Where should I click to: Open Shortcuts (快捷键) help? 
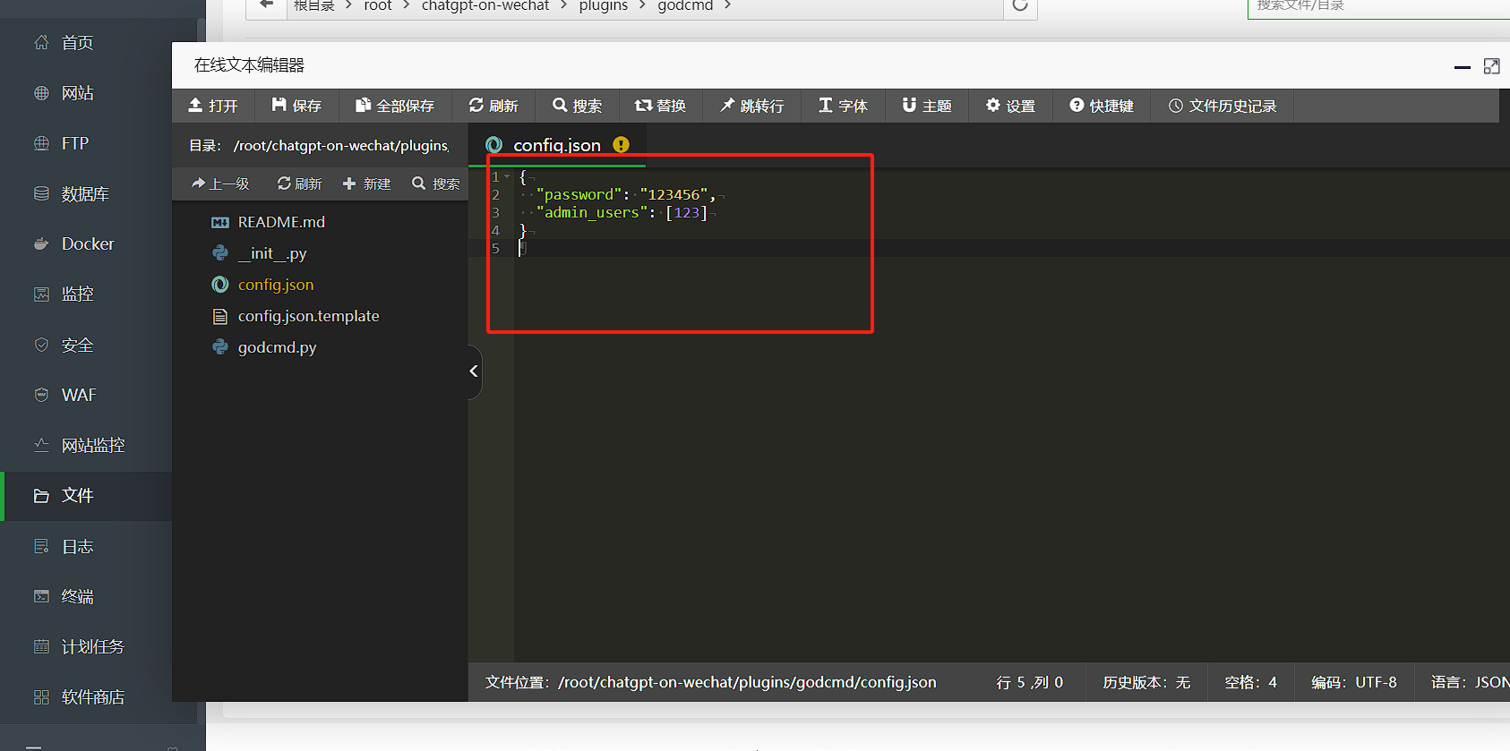1102,106
